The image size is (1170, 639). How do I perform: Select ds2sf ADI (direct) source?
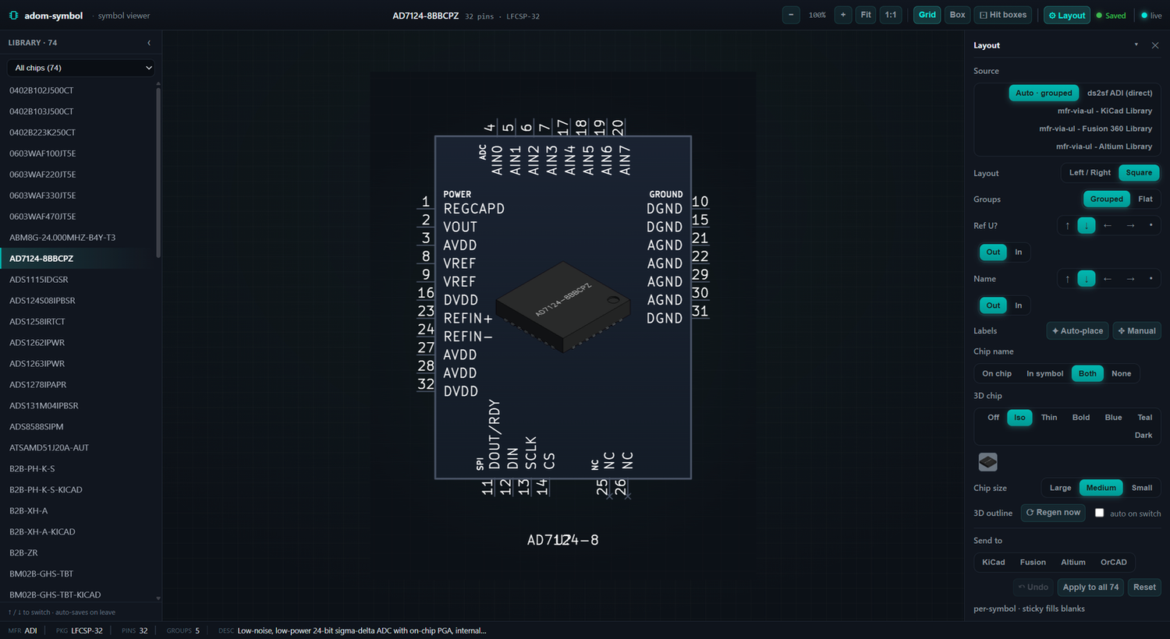(1119, 94)
